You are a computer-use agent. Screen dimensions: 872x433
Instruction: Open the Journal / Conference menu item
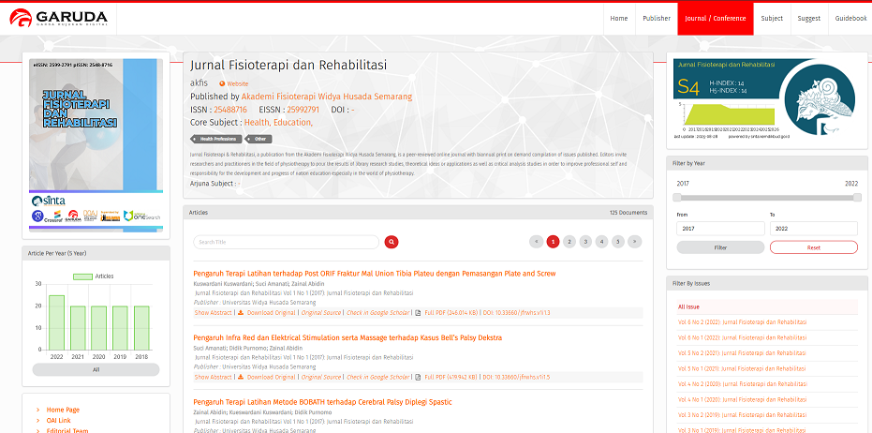(716, 19)
